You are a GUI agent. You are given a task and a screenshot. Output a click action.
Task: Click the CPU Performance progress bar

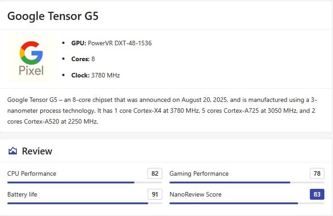pos(84,182)
